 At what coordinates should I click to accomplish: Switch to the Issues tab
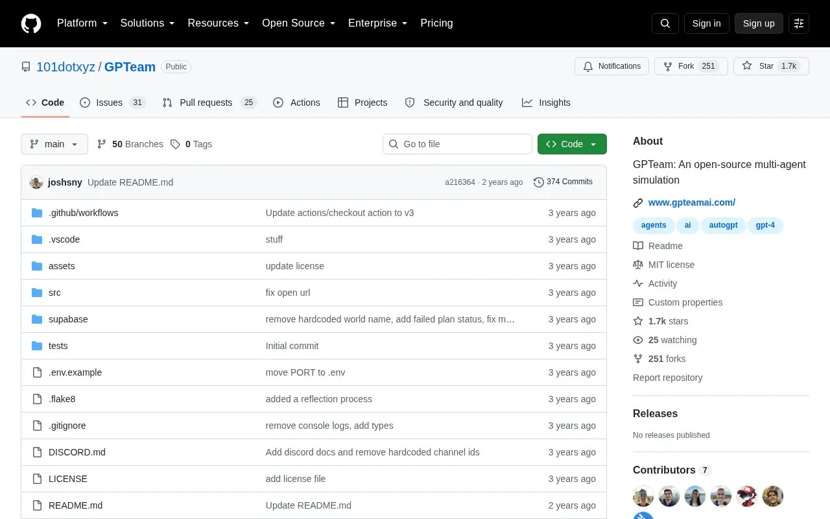113,103
